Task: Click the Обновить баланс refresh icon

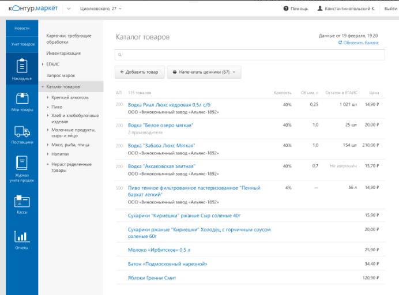Action: 340,43
